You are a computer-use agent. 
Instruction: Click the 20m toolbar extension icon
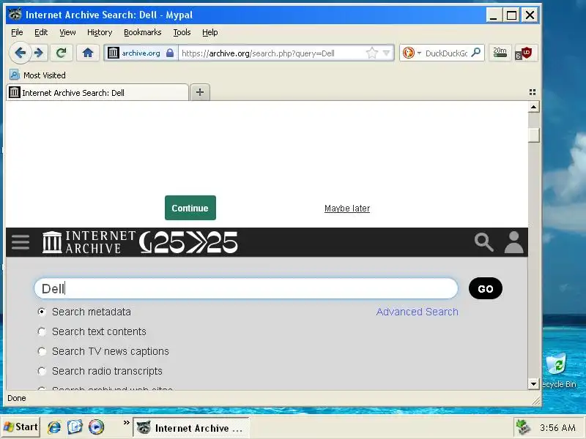click(500, 53)
